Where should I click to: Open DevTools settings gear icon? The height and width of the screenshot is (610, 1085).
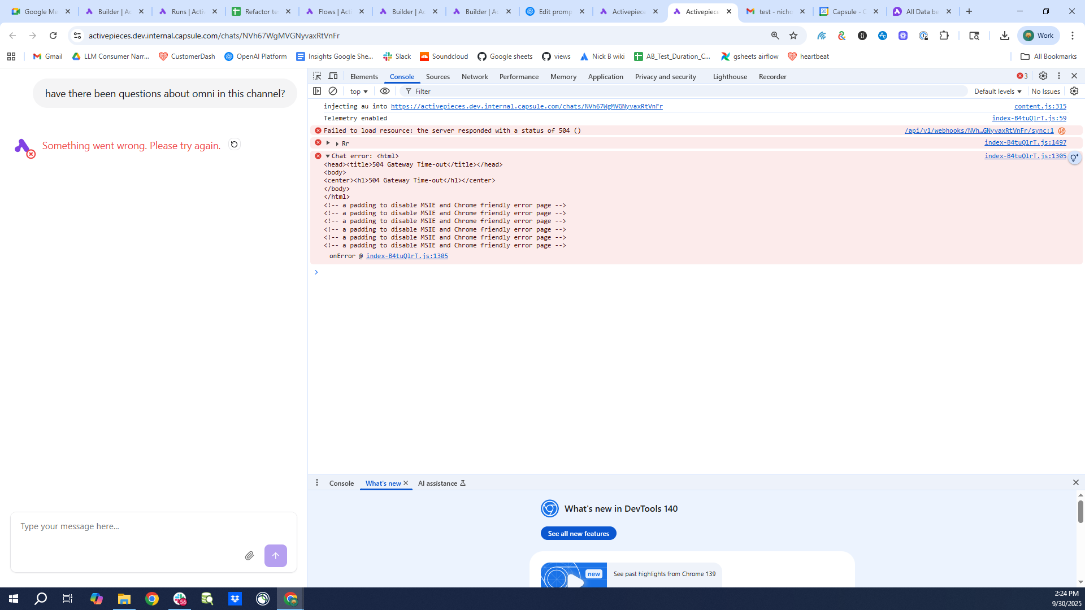(x=1043, y=76)
